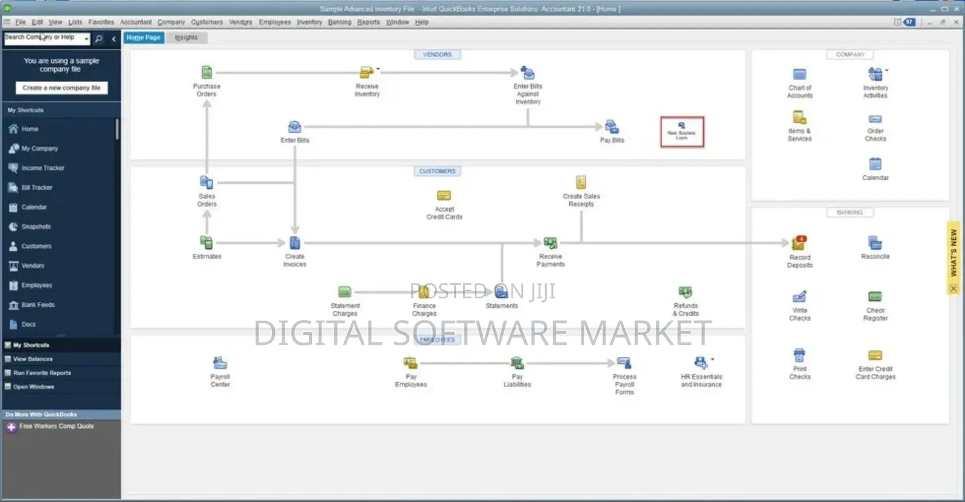This screenshot has height=502, width=965.
Task: Click Free Workers Comp Quote link
Action: point(56,426)
